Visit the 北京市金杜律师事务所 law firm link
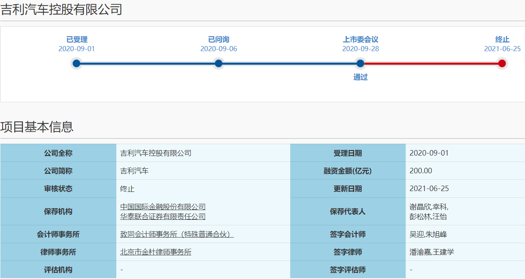The height and width of the screenshot is (279, 525). 156,252
